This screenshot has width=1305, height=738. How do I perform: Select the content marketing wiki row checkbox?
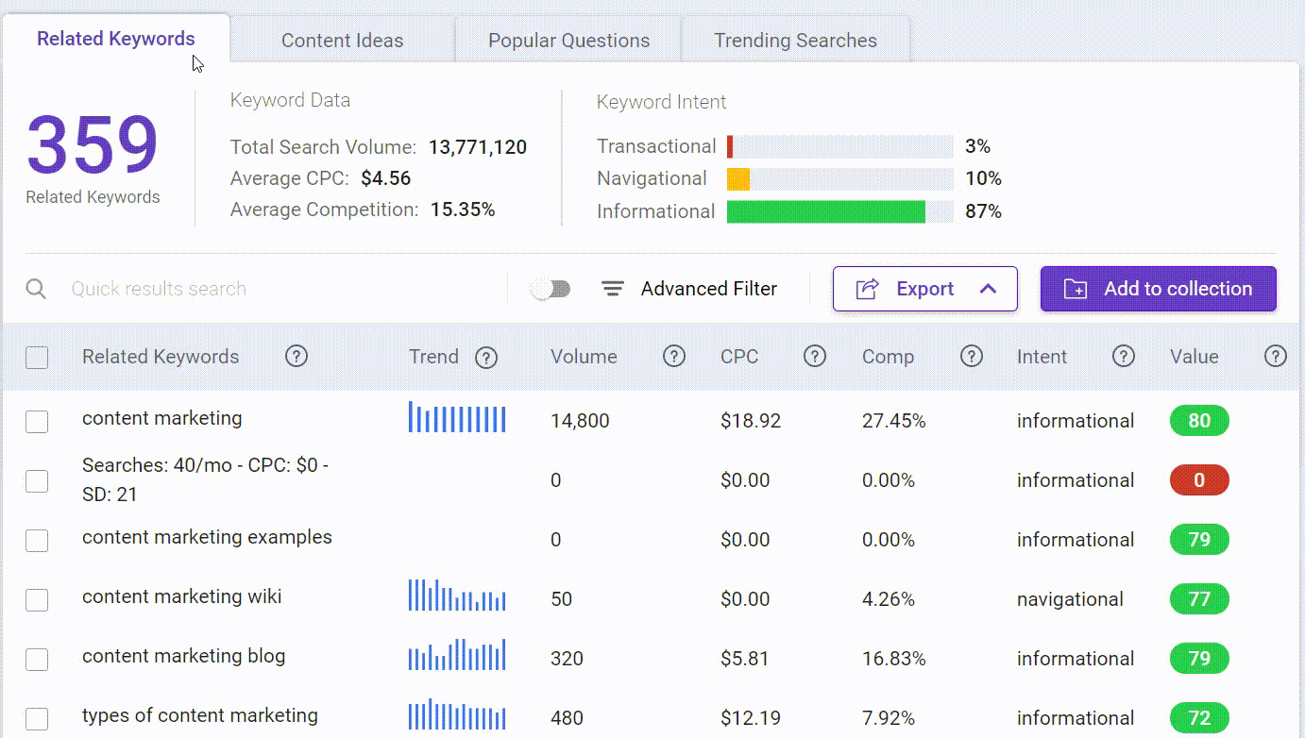(x=37, y=599)
